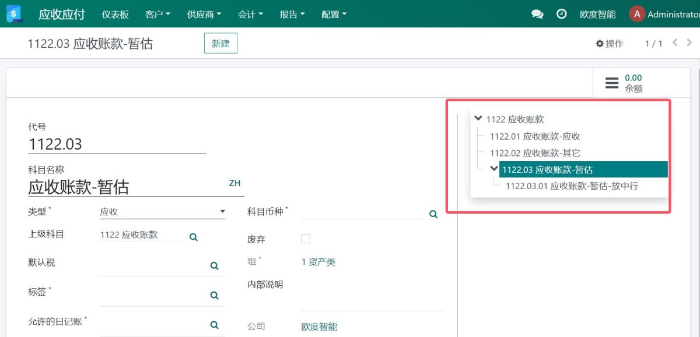Go to previous record arrow
This screenshot has width=700, height=337.
click(675, 42)
